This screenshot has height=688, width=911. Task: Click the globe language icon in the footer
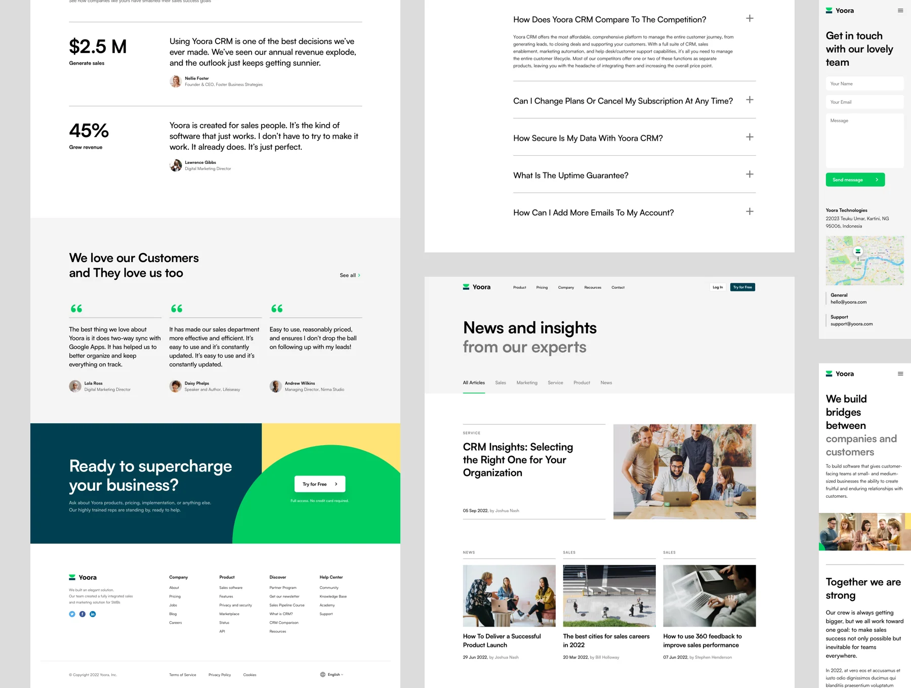click(323, 674)
